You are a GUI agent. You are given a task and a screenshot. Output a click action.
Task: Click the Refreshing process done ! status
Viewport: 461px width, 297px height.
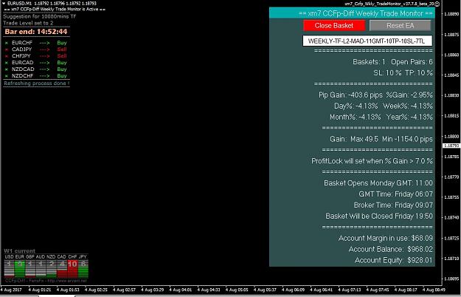click(37, 83)
